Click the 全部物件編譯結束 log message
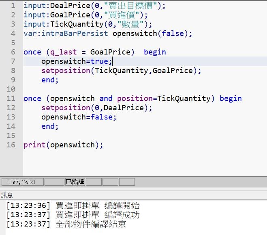The image size is (267, 235). coord(91,224)
